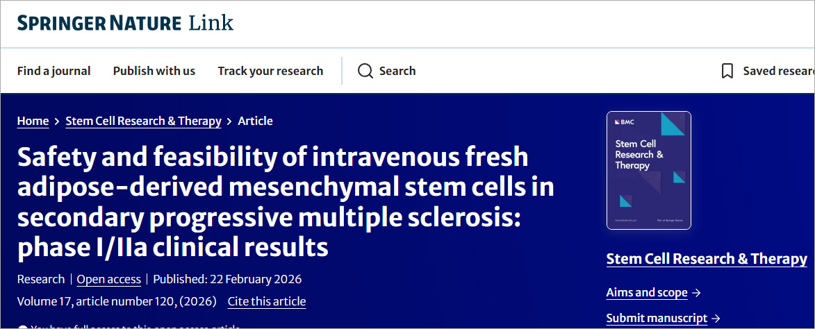
Task: Open the Find a journal menu
Action: tap(53, 71)
